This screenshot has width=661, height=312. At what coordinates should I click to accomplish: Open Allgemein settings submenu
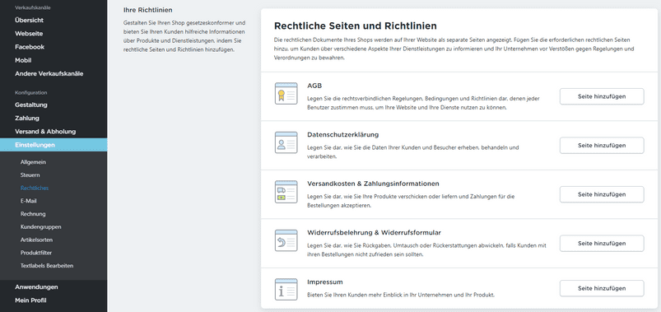(33, 162)
